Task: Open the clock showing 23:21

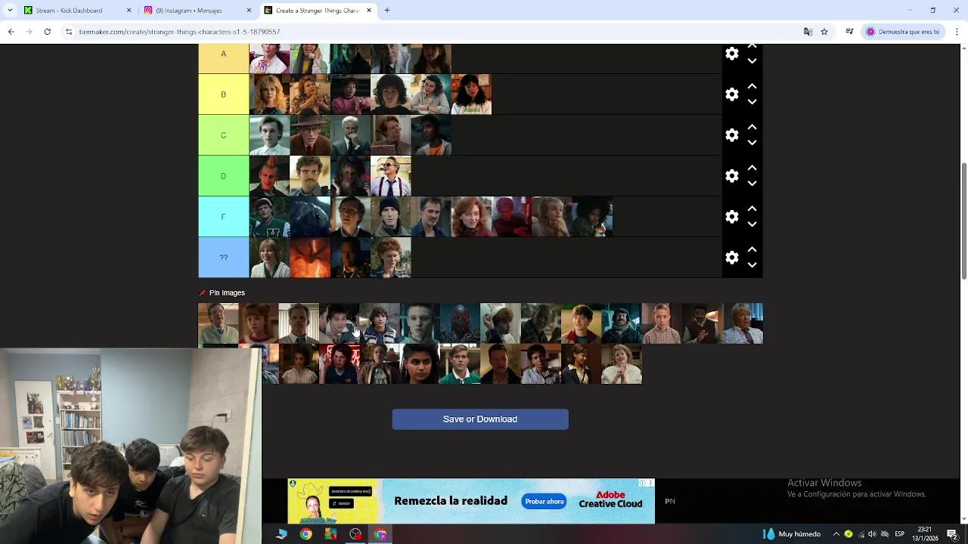Action: 924,534
